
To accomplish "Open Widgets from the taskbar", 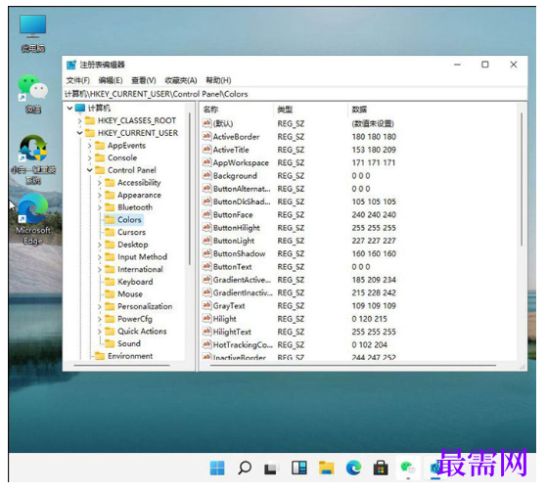I will 298,468.
